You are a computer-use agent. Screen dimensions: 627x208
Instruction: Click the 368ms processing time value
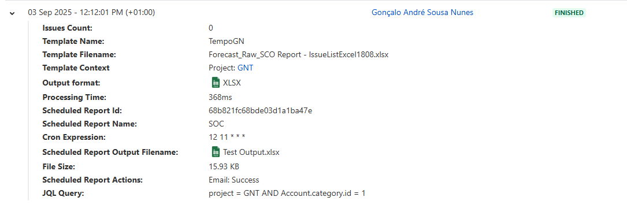pyautogui.click(x=220, y=97)
